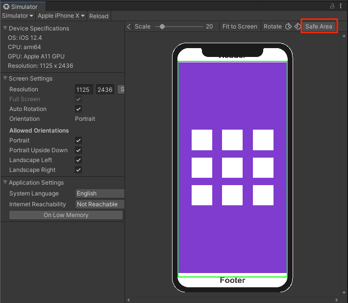
Task: Uncheck Portrait Upside Down checkbox
Action: click(78, 150)
